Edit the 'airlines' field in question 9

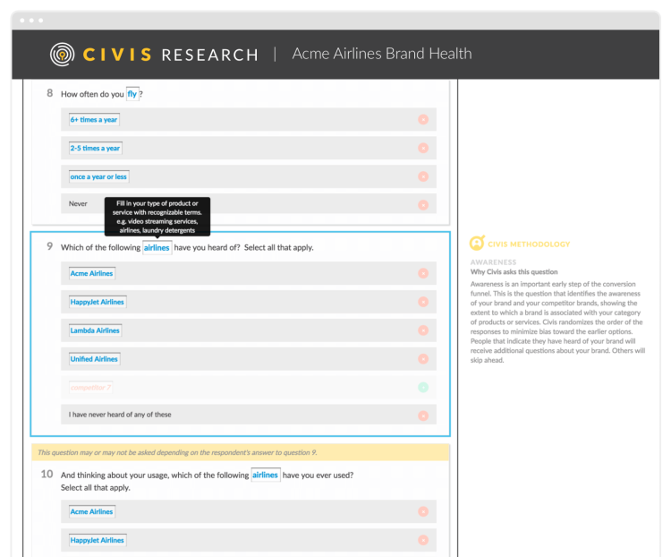pyautogui.click(x=157, y=248)
